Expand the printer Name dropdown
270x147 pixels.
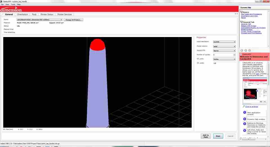pos(39,20)
